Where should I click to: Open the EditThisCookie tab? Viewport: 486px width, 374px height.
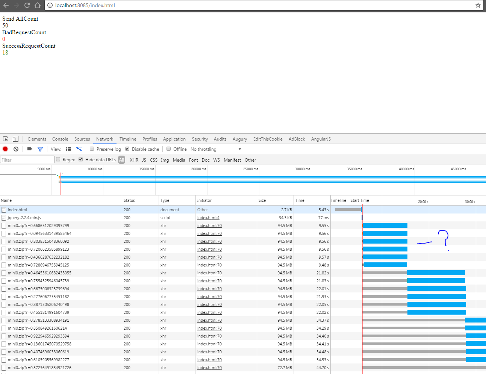click(x=268, y=139)
